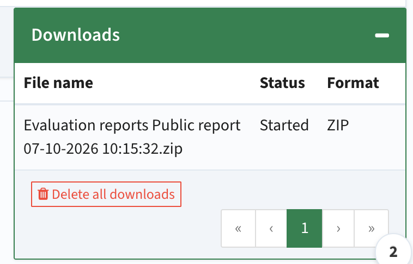Click the Format column header

353,83
